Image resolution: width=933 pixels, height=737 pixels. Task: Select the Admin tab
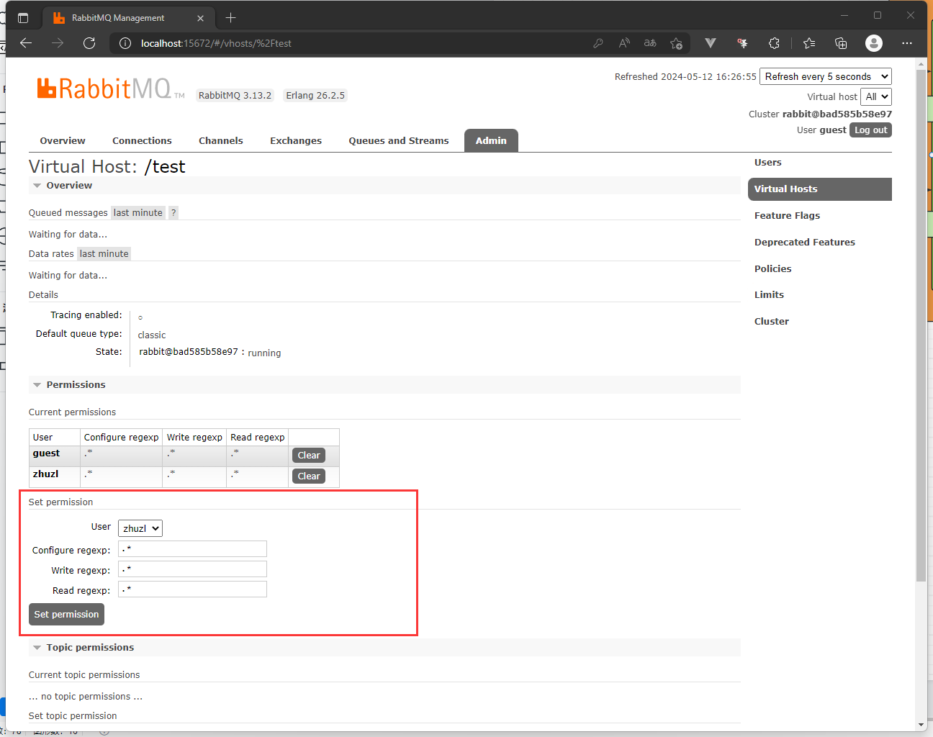491,140
